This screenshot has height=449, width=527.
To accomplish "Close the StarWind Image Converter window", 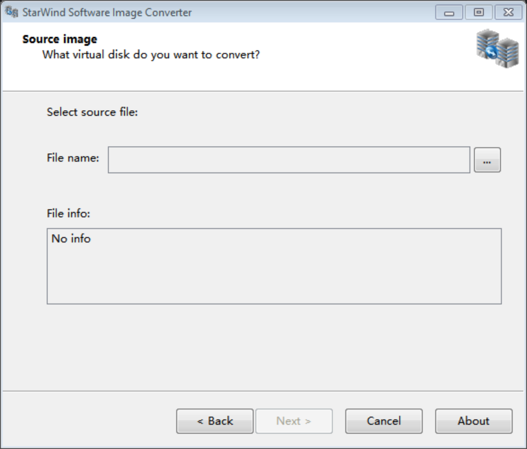I will pyautogui.click(x=508, y=12).
